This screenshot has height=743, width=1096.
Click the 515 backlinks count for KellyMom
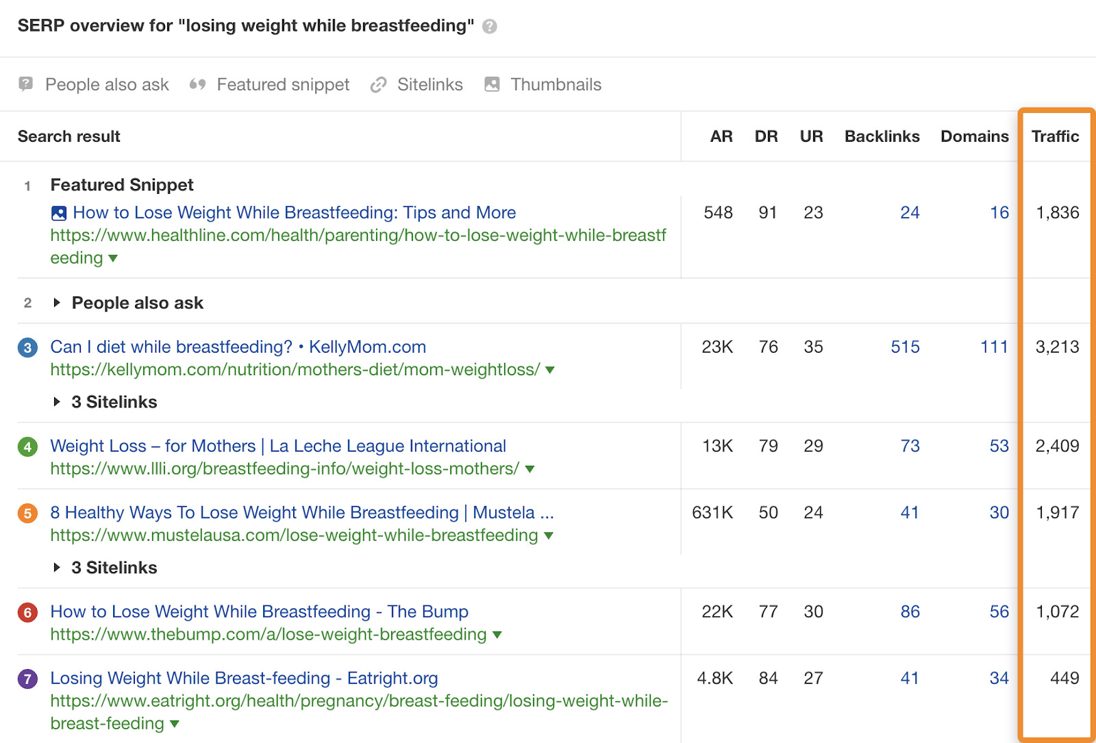[904, 347]
